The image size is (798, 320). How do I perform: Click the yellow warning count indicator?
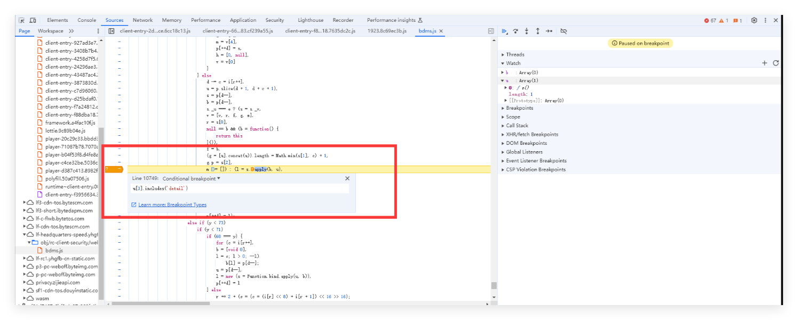tap(723, 20)
